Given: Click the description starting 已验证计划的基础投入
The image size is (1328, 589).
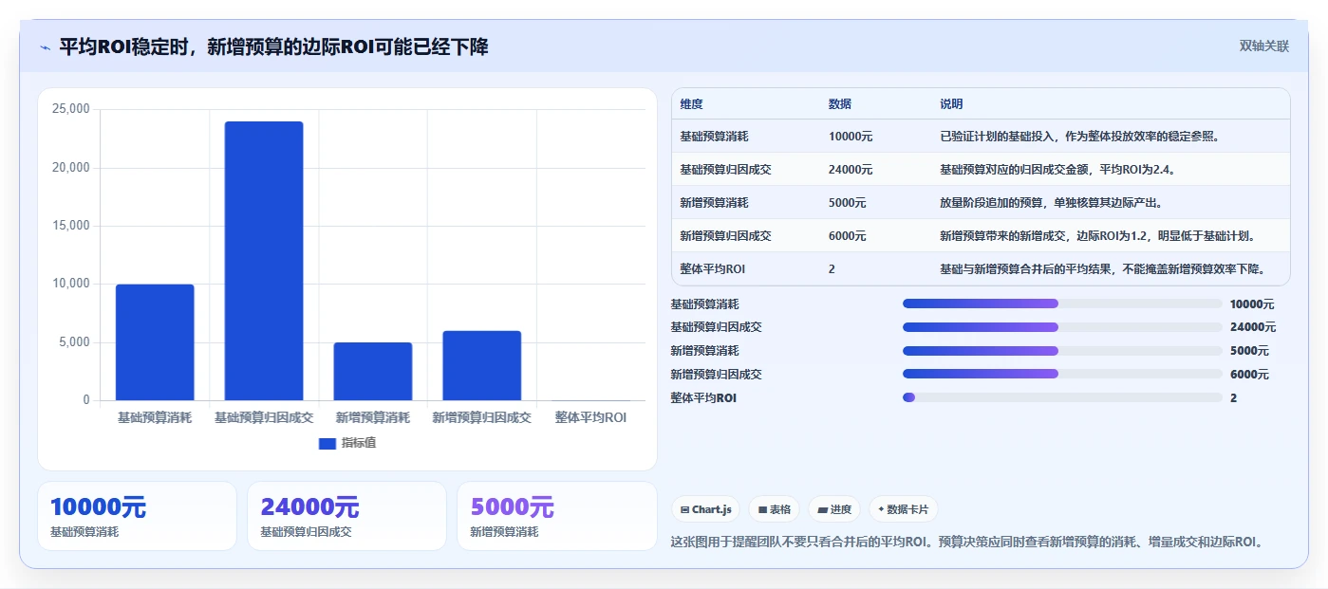Looking at the screenshot, I should [1079, 137].
